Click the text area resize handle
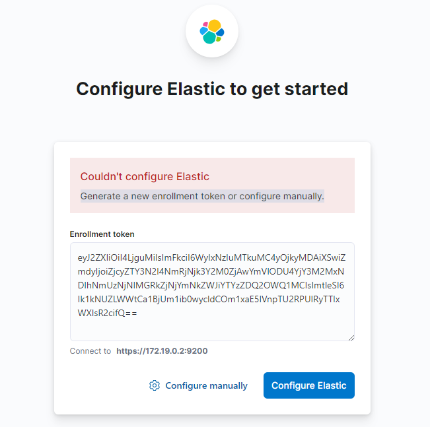This screenshot has width=430, height=427. [351, 338]
